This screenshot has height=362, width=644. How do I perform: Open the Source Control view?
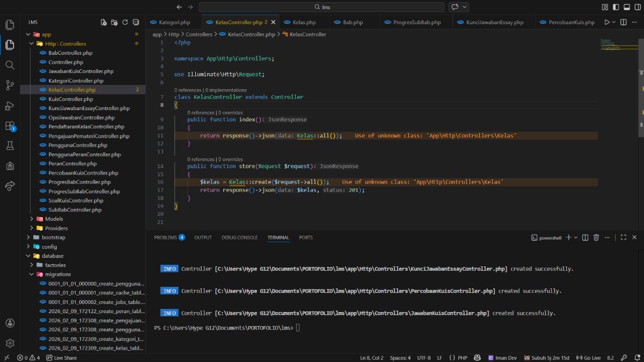(x=10, y=85)
